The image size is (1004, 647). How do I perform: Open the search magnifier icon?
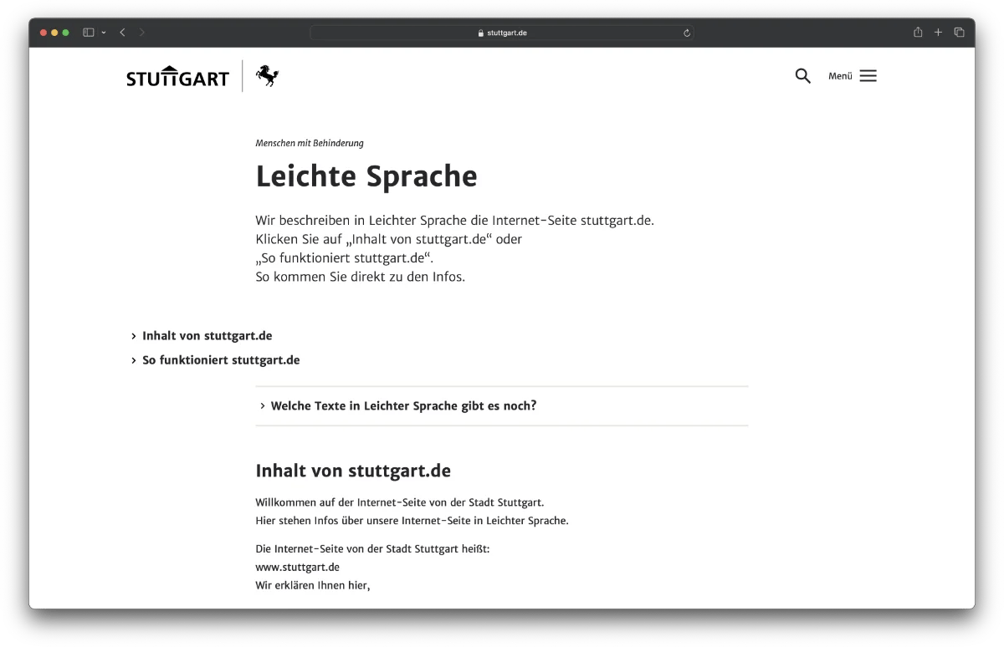click(803, 76)
